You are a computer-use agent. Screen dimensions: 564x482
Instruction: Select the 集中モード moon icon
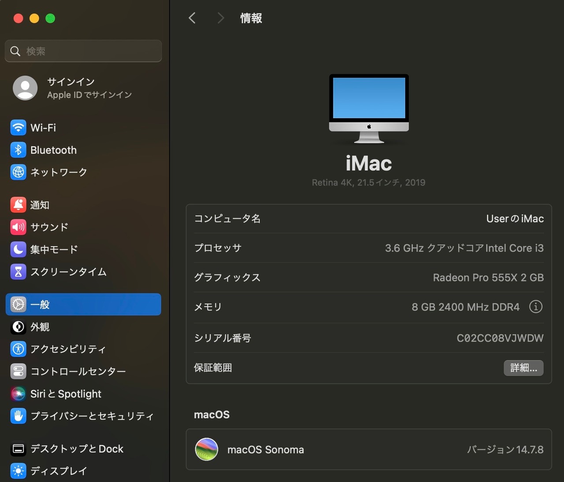point(18,250)
